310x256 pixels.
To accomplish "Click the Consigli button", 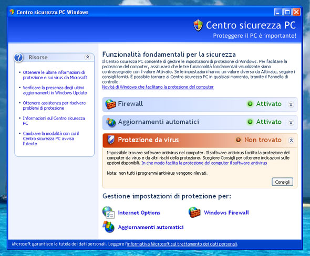I will coord(282,182).
